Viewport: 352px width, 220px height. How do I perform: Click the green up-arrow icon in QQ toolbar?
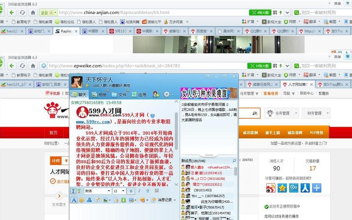[124, 200]
